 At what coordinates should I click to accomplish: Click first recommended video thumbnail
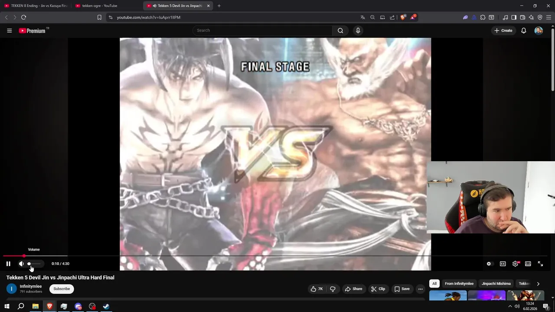448,296
